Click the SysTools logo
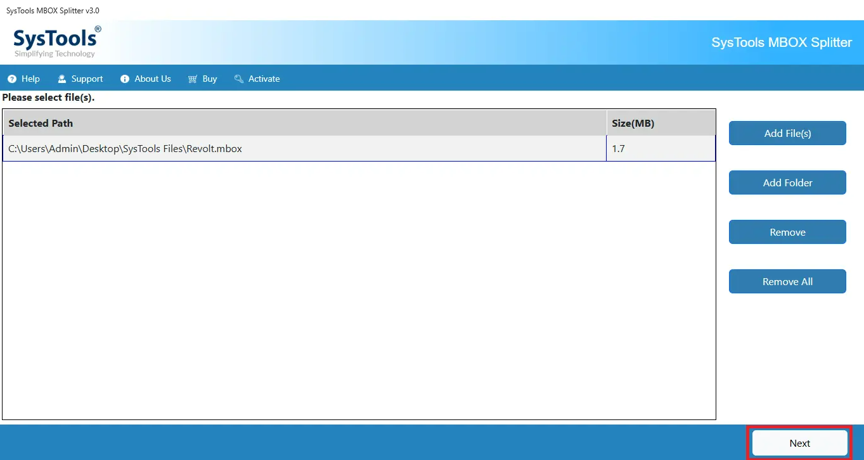Image resolution: width=864 pixels, height=460 pixels. [x=57, y=42]
